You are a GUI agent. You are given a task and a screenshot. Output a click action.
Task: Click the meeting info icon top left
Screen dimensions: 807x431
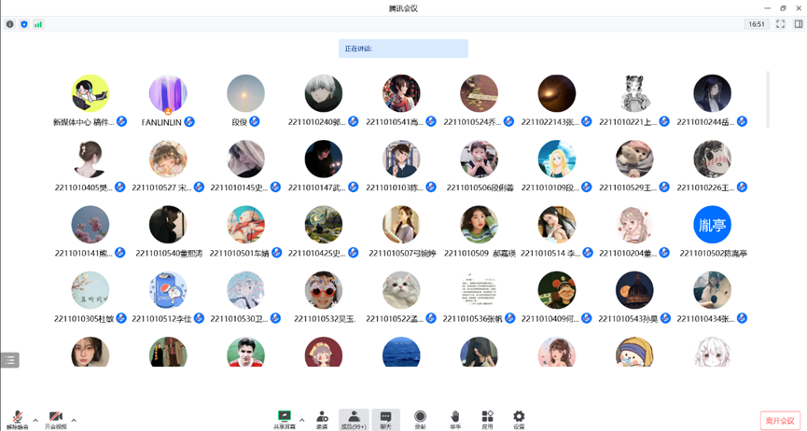(x=10, y=24)
